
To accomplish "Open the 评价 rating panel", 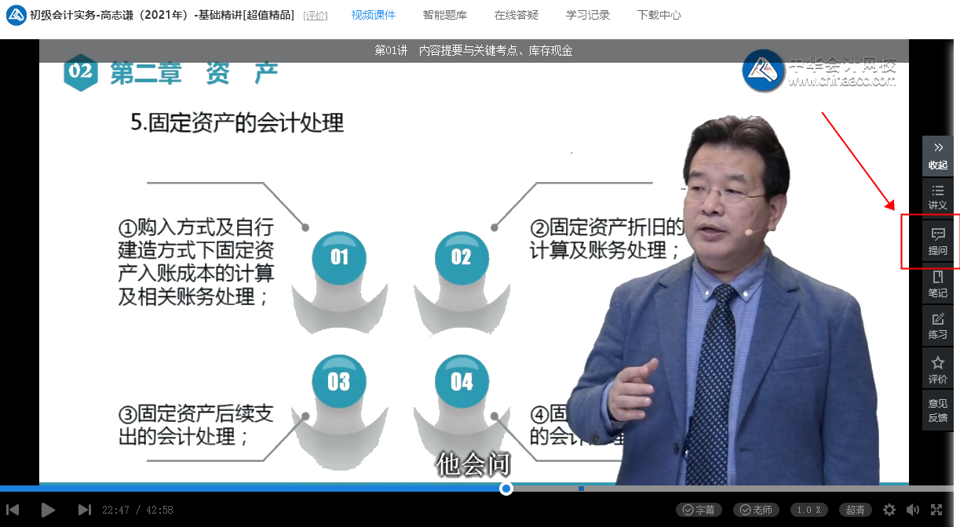I will (x=937, y=369).
